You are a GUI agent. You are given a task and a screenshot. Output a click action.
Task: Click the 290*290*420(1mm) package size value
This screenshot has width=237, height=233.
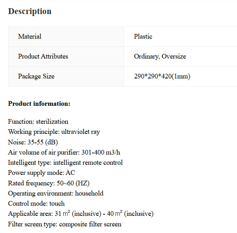tap(162, 76)
